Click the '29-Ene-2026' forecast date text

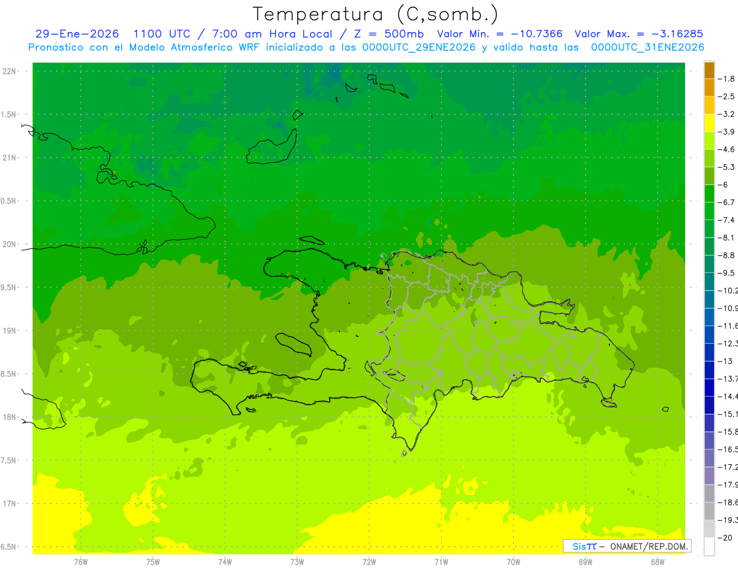tap(77, 34)
